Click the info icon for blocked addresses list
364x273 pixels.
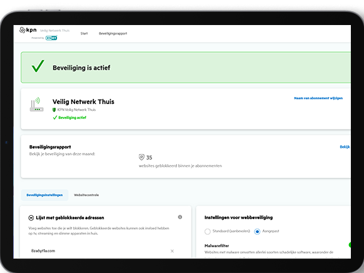180,217
